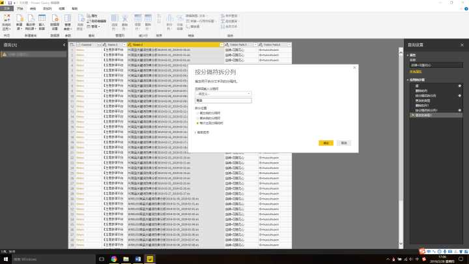Click Use First Row as Headers item
Viewport: 469px width, 264px height.
coord(201,22)
